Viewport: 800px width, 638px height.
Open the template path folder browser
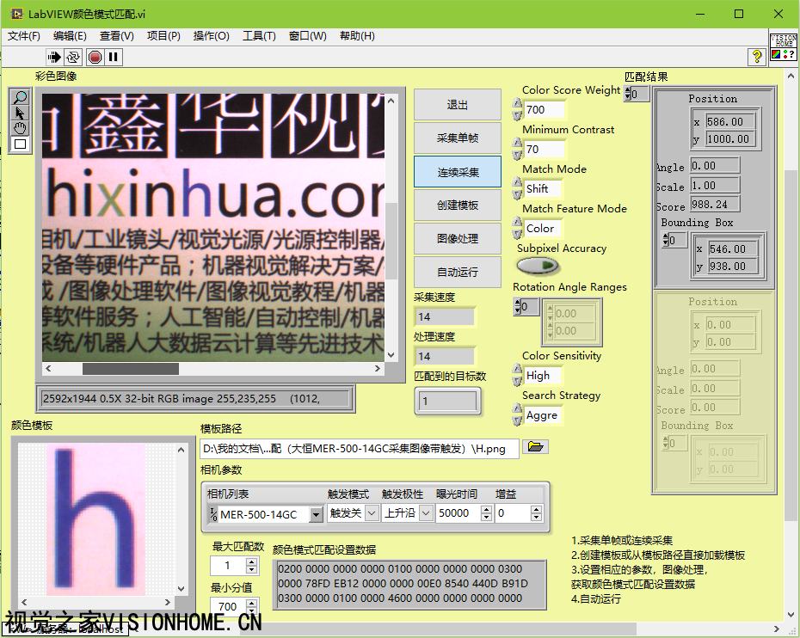tap(536, 447)
